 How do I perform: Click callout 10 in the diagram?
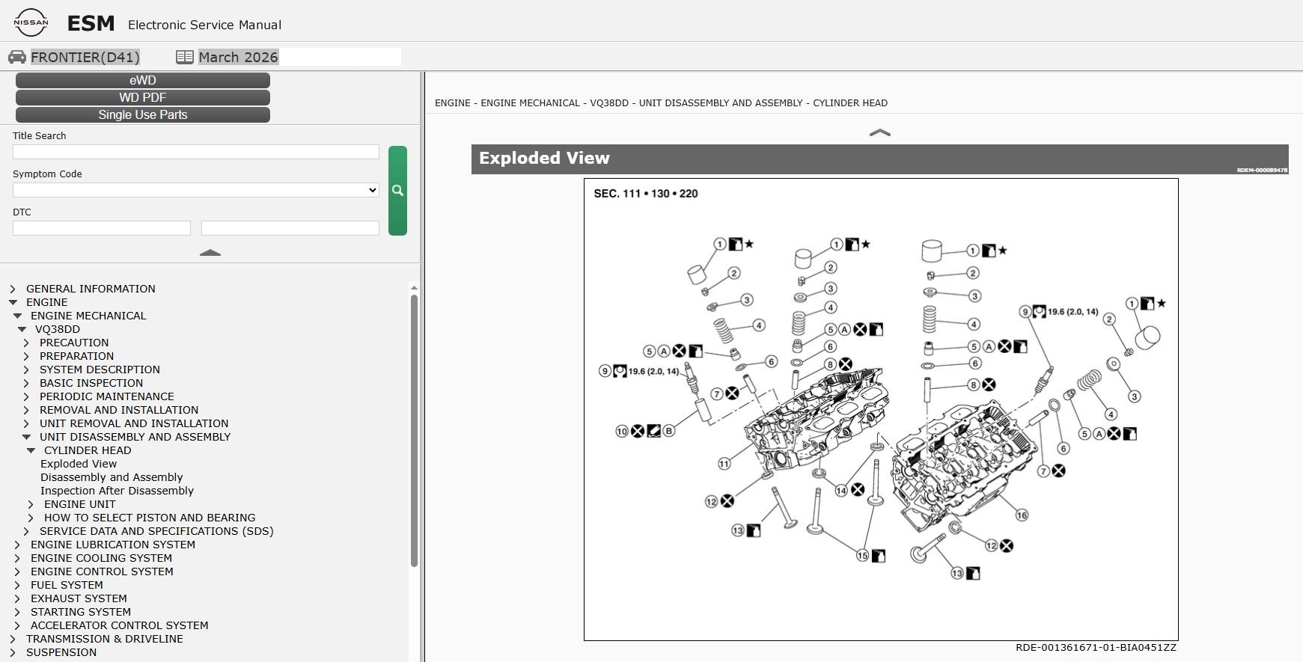pos(622,431)
